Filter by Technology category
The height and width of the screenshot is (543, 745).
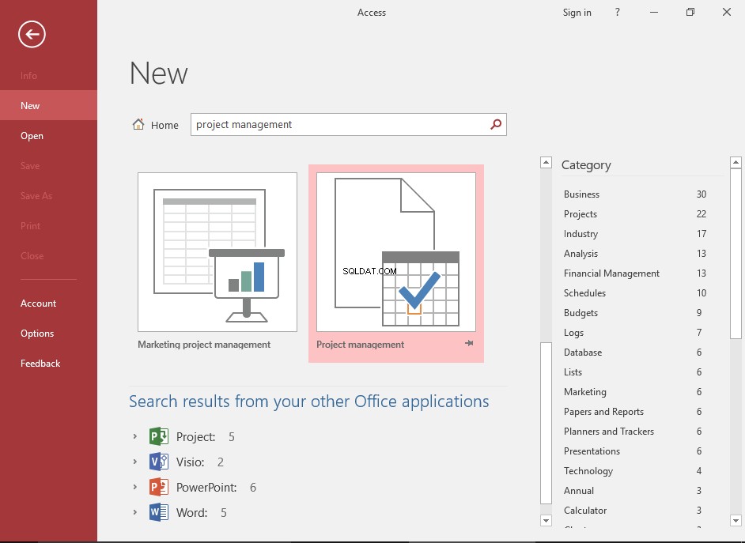[635, 471]
